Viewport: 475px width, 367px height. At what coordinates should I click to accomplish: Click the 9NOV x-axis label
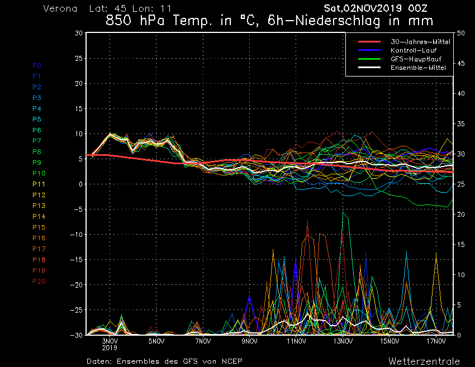pyautogui.click(x=250, y=341)
